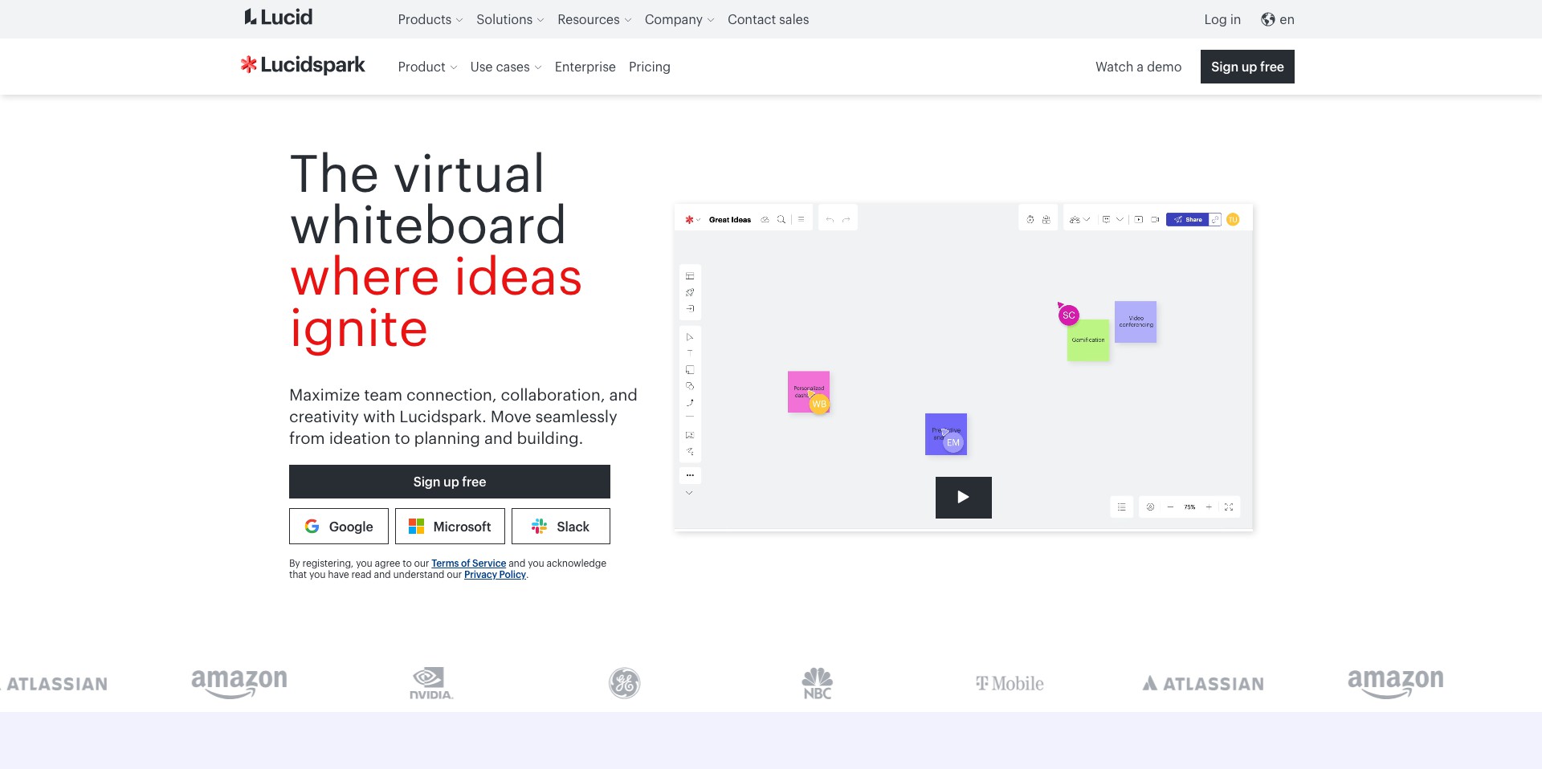Click the purple Video conferencing sticky note
This screenshot has width=1542, height=769.
(x=1136, y=322)
